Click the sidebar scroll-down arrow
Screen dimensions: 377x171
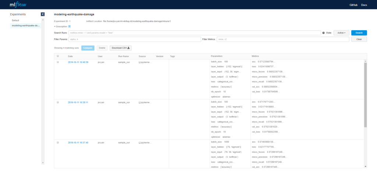(x=43, y=163)
